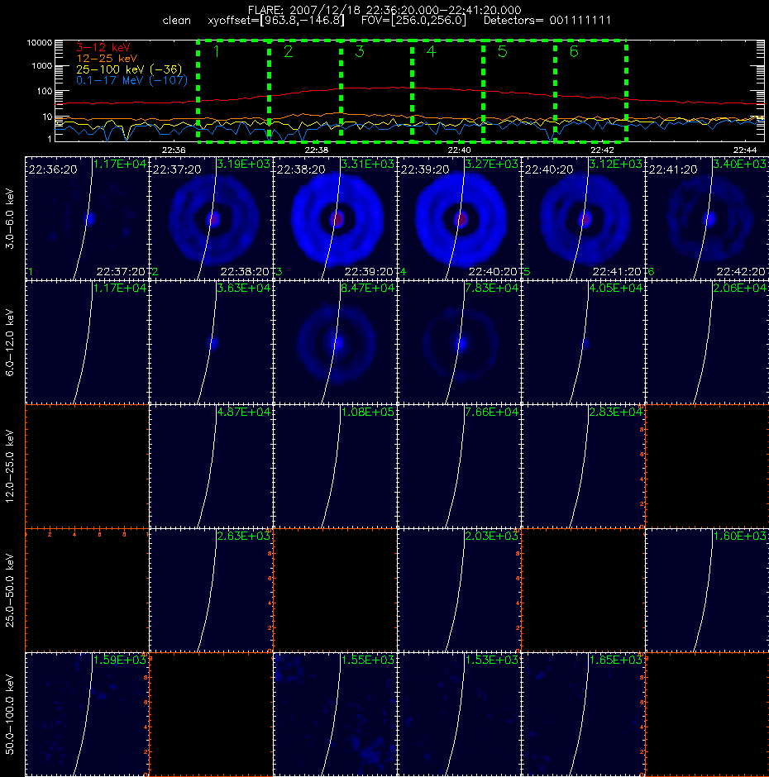Click the 22:38 time axis tick label
The image size is (769, 777).
tap(317, 150)
